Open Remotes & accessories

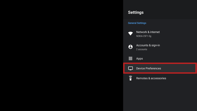point(151,78)
